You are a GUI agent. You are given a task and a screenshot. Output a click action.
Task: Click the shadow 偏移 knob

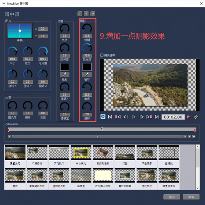(87, 107)
